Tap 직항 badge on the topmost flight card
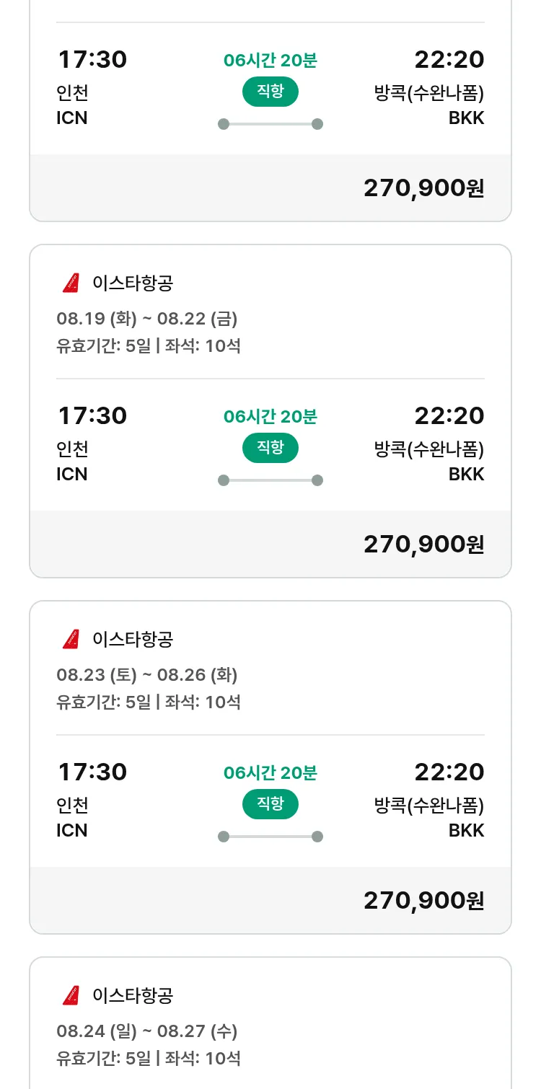 [270, 92]
